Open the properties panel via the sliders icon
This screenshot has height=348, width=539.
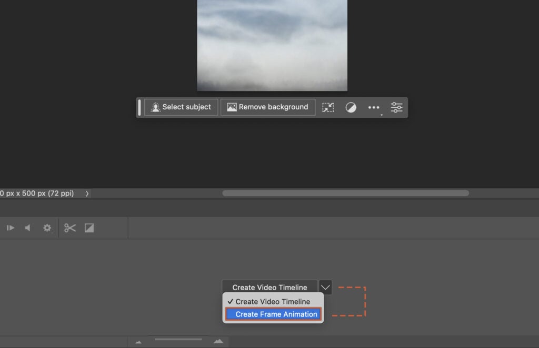pyautogui.click(x=396, y=107)
